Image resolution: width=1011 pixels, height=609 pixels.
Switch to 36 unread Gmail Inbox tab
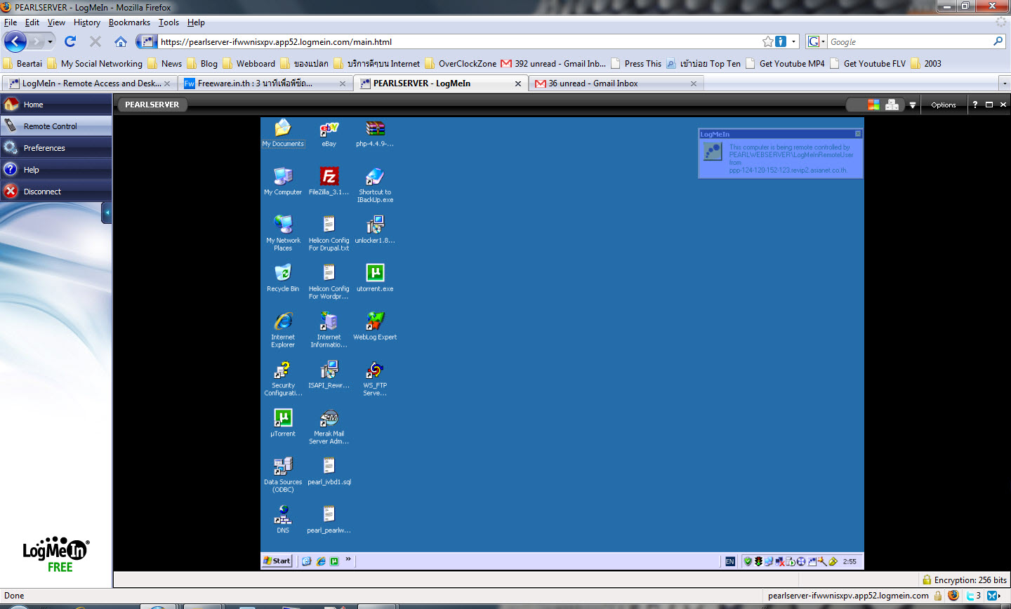[616, 83]
